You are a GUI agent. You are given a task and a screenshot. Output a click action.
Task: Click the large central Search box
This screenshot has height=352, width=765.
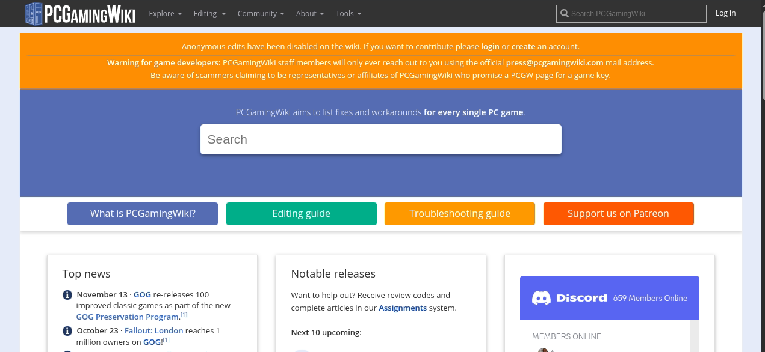pyautogui.click(x=380, y=139)
